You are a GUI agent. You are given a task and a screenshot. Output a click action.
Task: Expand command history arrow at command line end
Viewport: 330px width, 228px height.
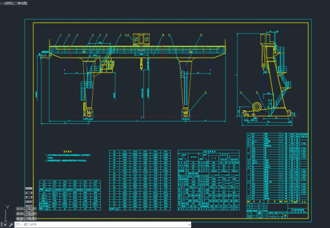[x=189, y=225]
